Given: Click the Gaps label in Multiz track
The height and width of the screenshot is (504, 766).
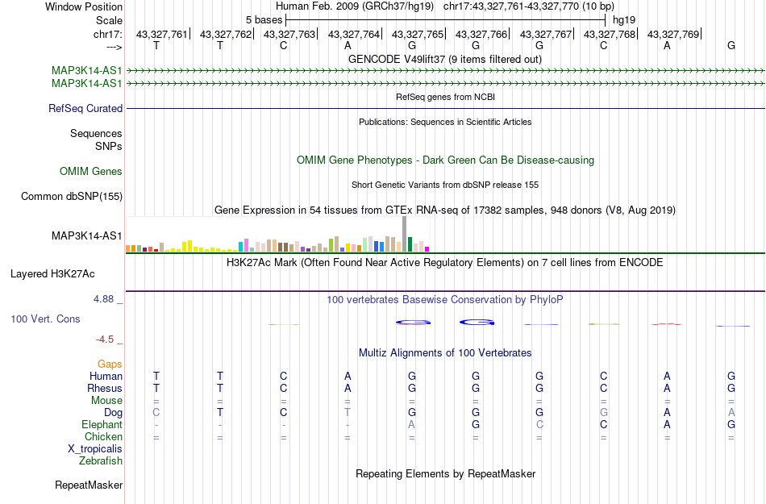Looking at the screenshot, I should pos(110,364).
